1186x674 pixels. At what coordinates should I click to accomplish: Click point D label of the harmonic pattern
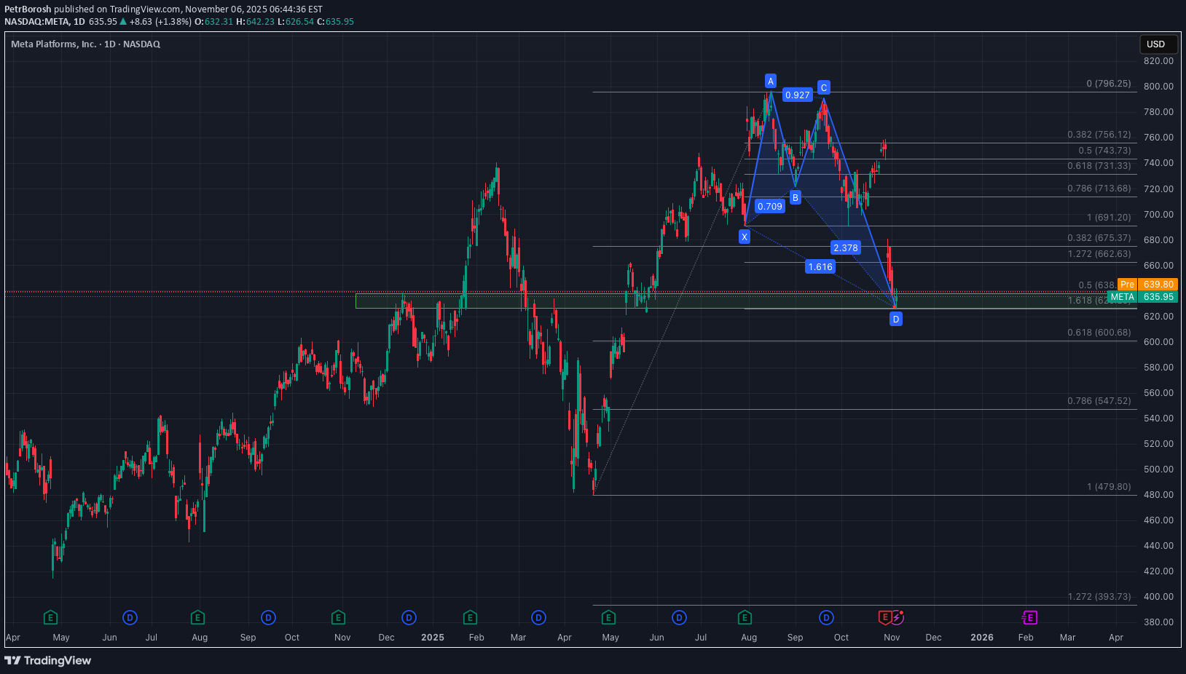click(895, 318)
